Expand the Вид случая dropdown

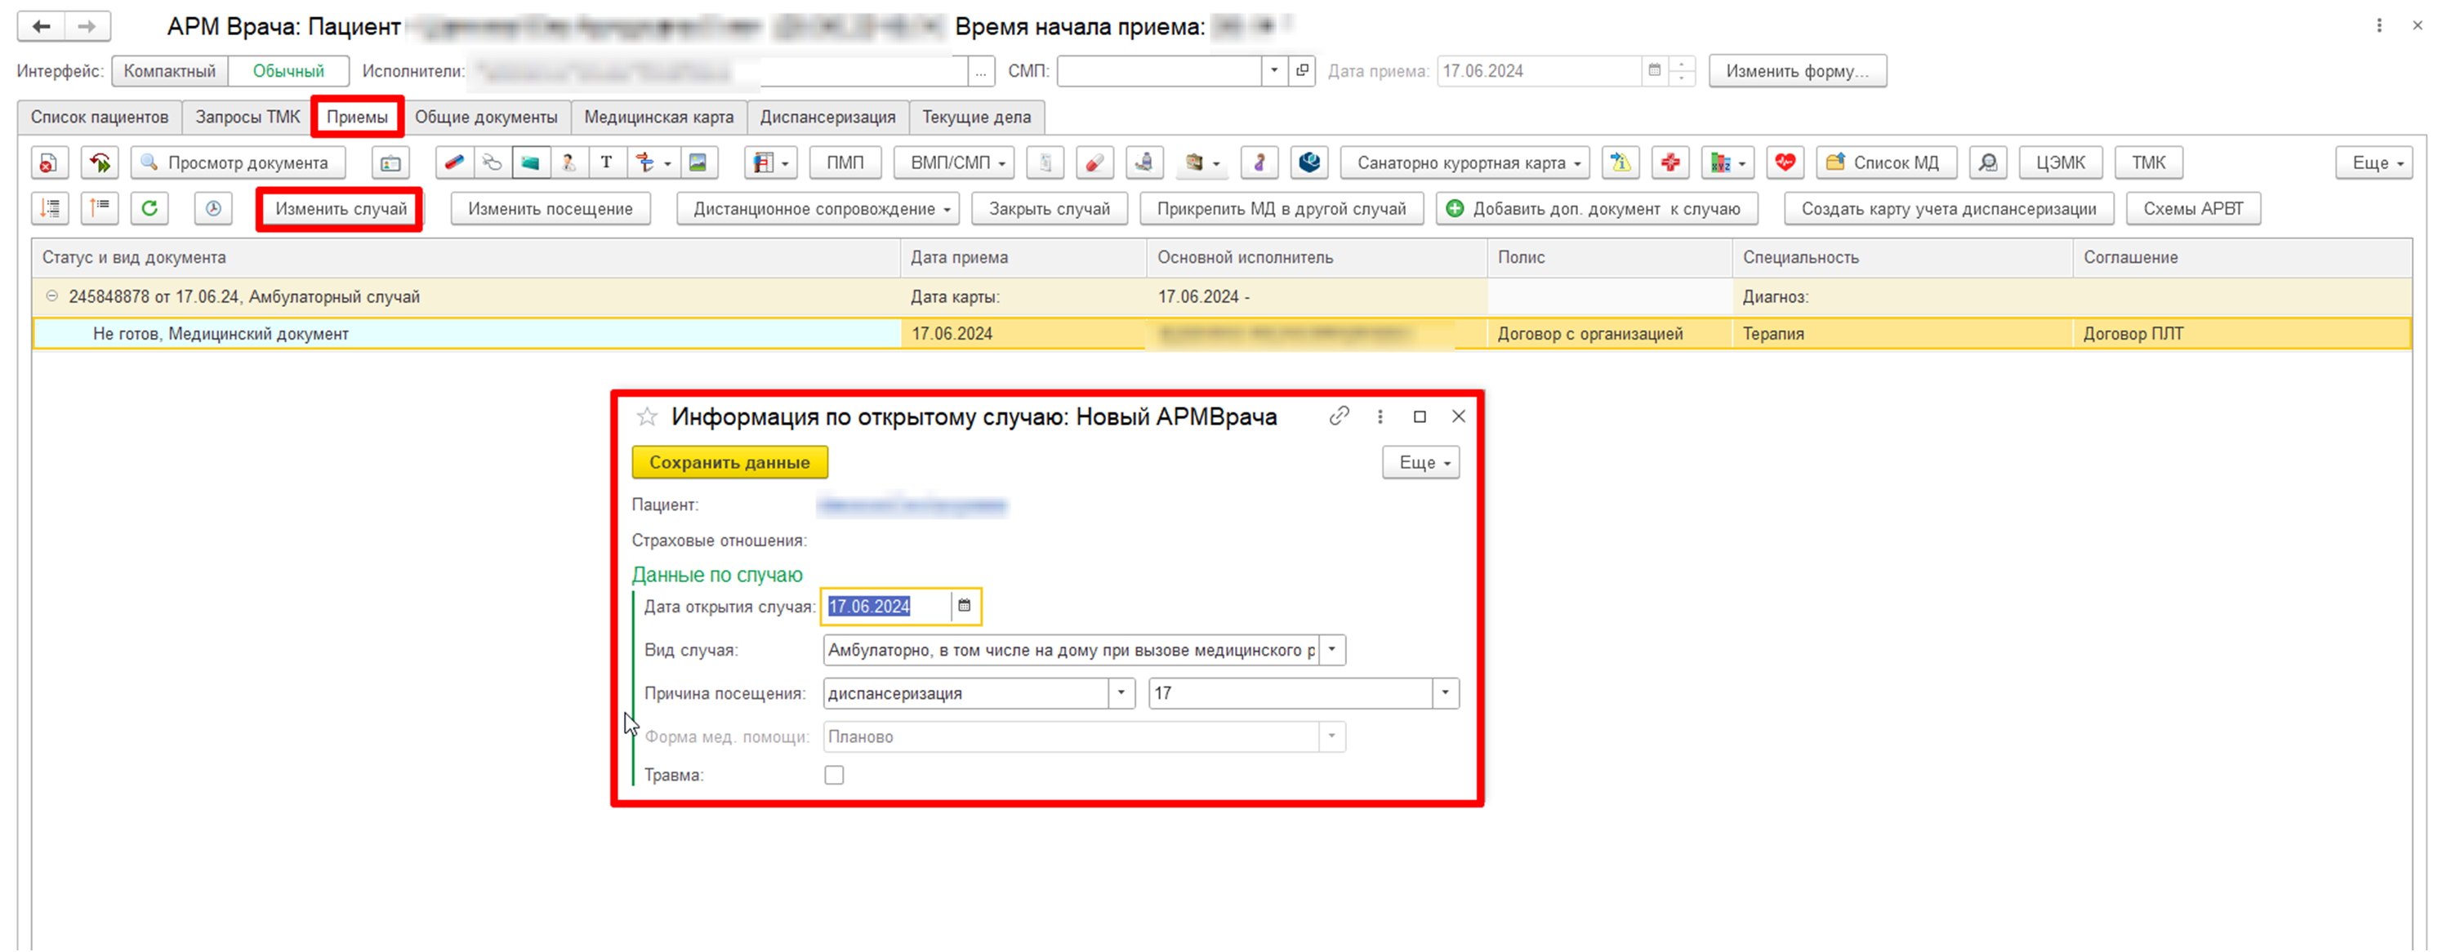point(1331,651)
